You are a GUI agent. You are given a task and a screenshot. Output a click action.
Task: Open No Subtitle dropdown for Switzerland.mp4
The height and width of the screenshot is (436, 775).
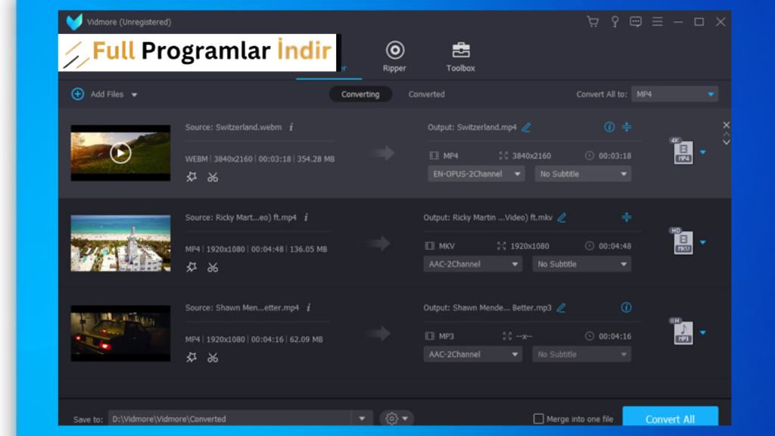click(x=583, y=174)
